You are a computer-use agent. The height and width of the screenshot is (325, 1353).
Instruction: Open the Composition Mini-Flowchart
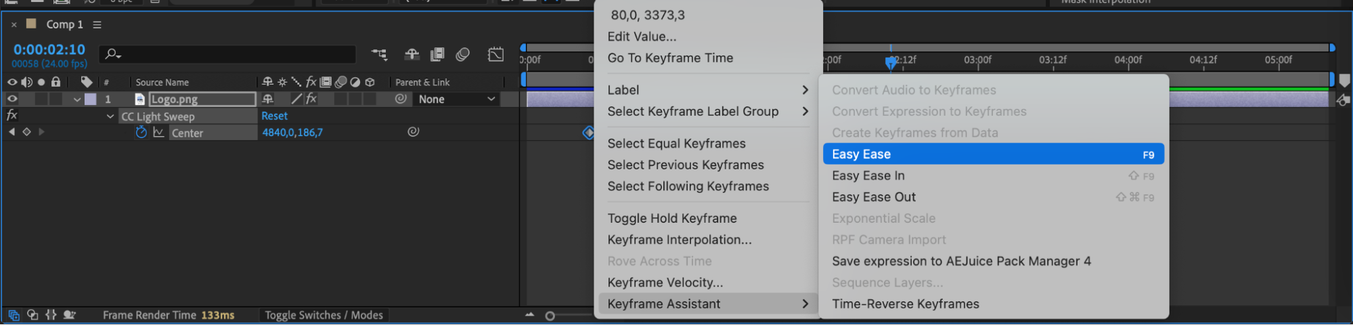click(x=379, y=54)
